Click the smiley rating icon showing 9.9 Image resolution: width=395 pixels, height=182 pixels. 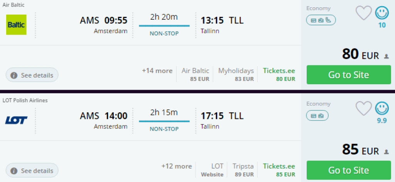(382, 108)
